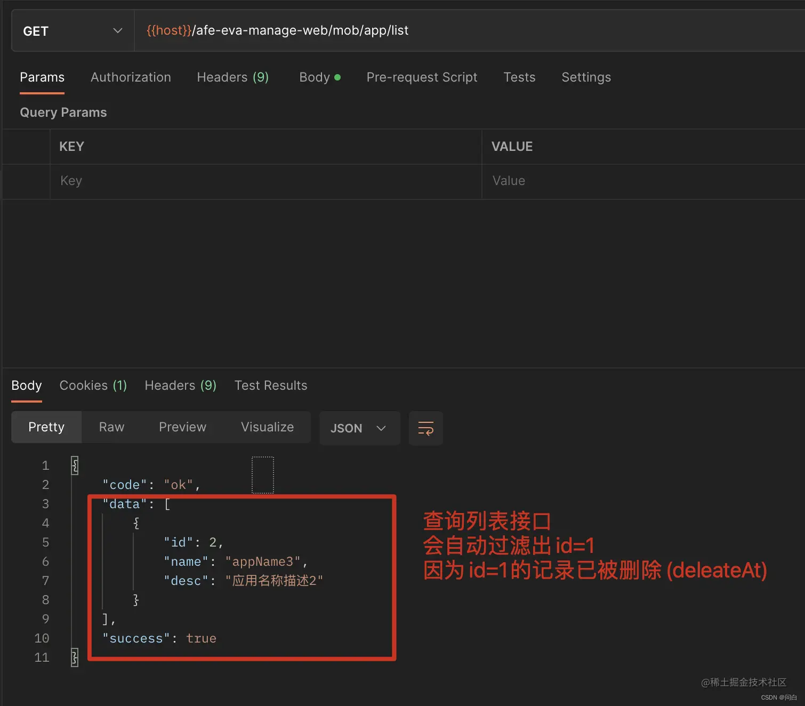
Task: Select the Tests tab
Action: (x=519, y=77)
